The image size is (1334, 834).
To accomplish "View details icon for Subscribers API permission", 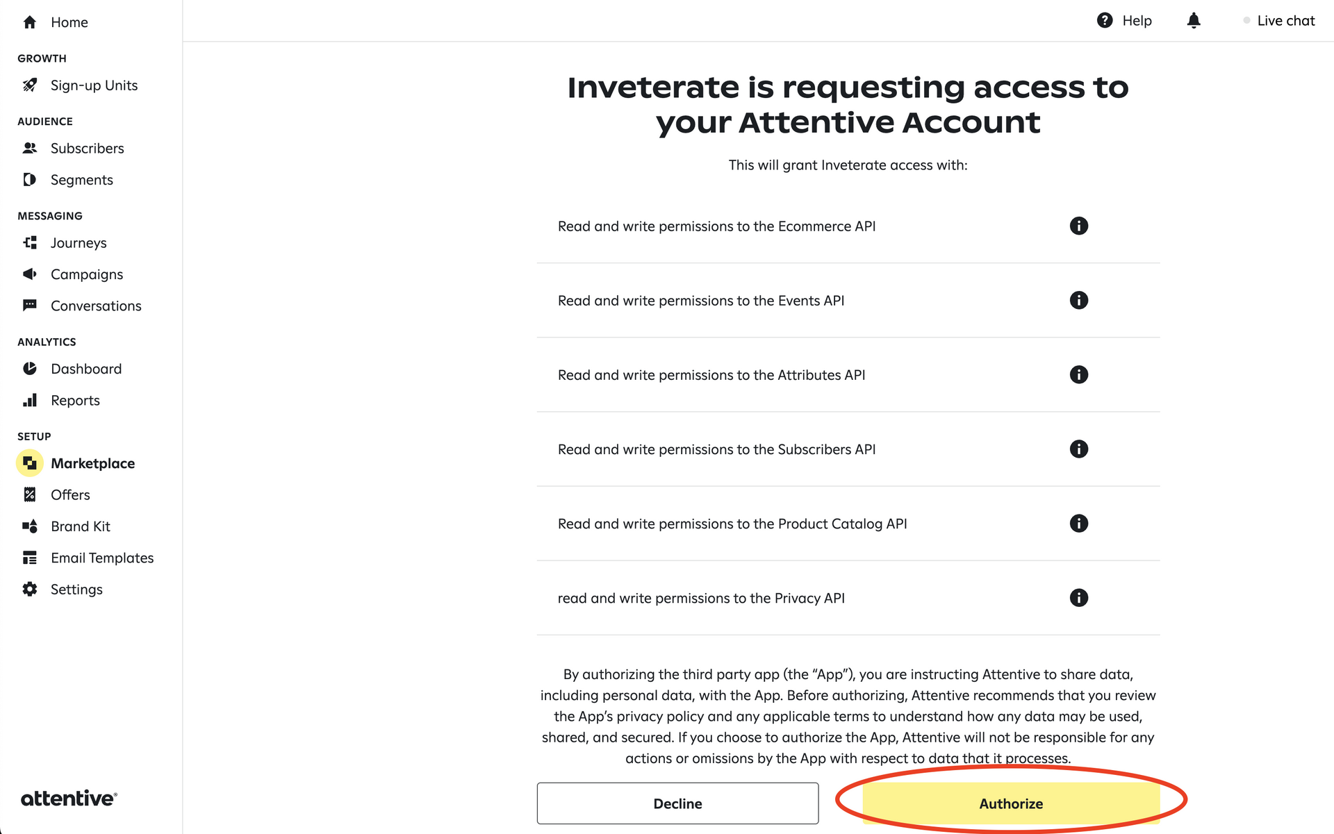I will (x=1078, y=449).
